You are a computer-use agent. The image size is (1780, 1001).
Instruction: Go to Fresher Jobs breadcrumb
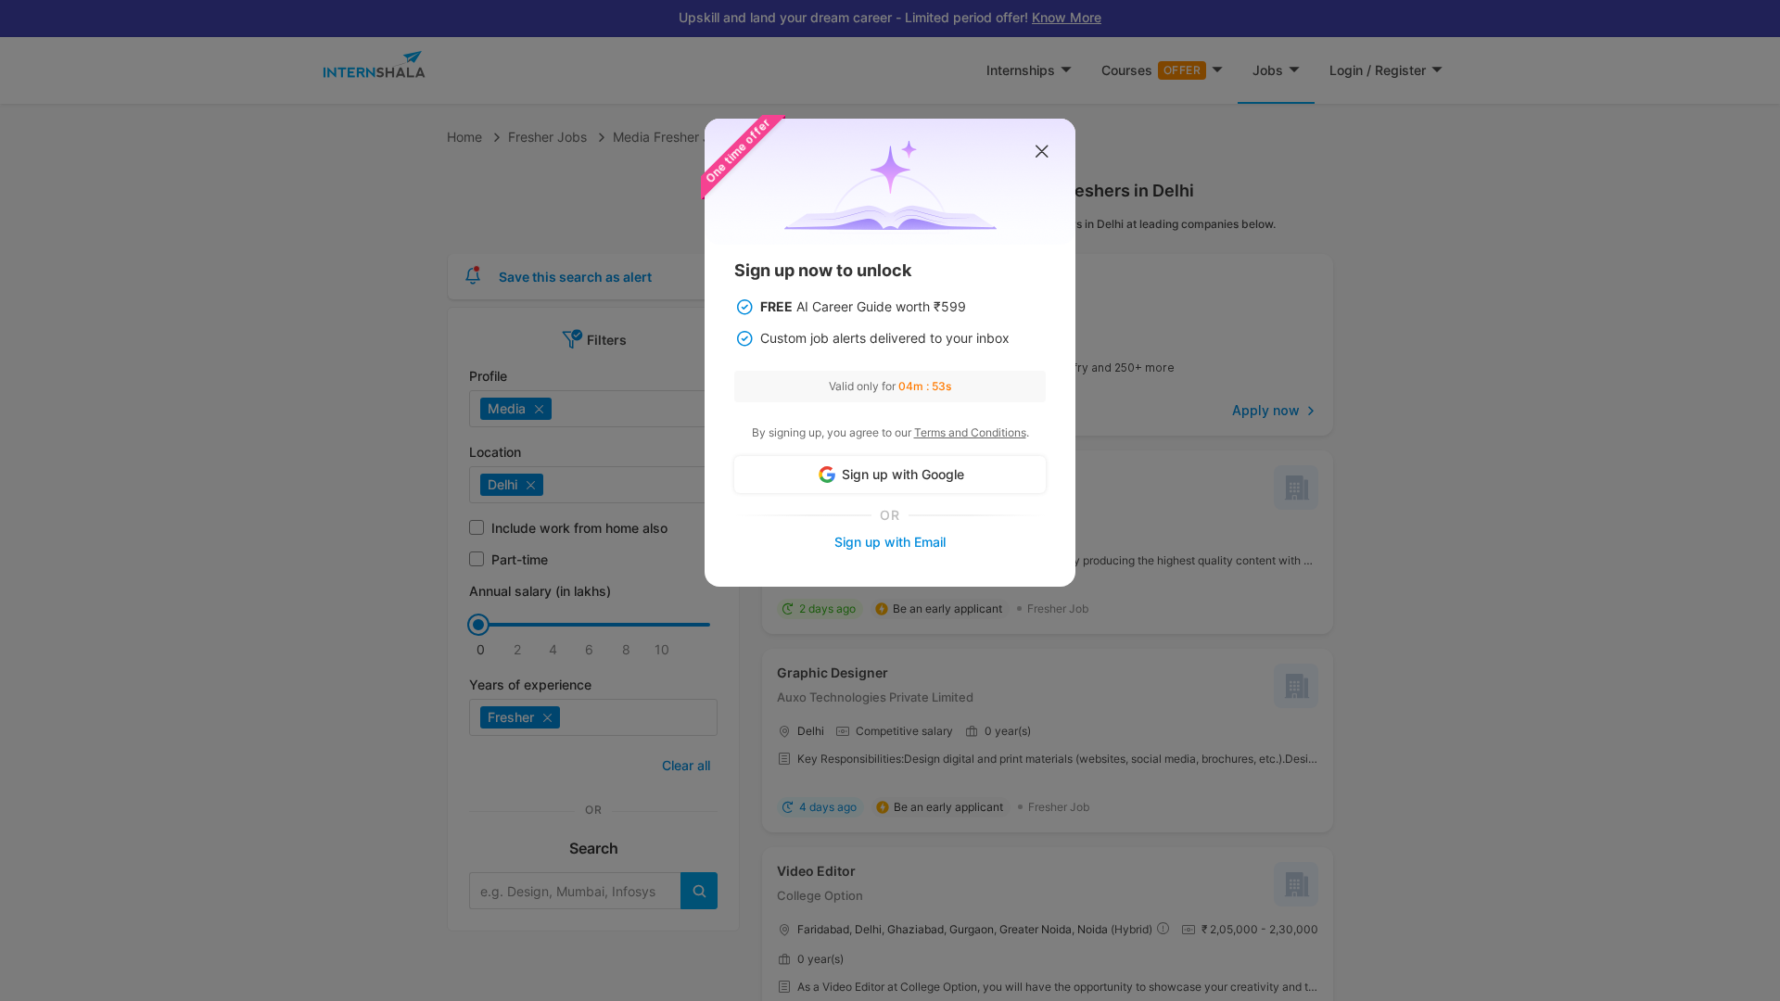(x=547, y=137)
